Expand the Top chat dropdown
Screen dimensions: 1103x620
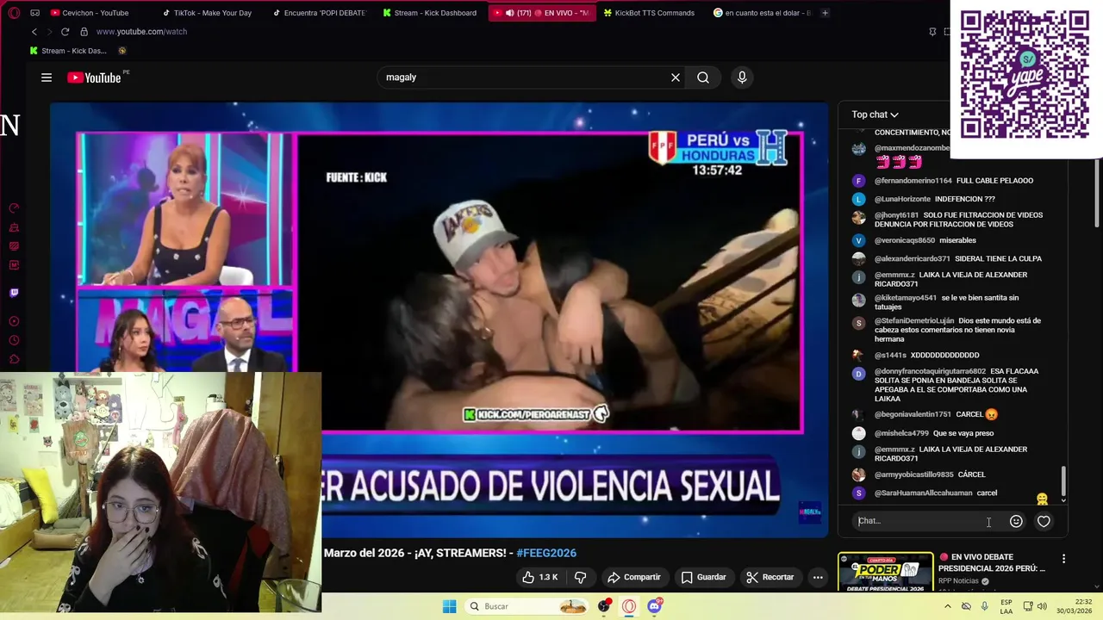coord(875,115)
